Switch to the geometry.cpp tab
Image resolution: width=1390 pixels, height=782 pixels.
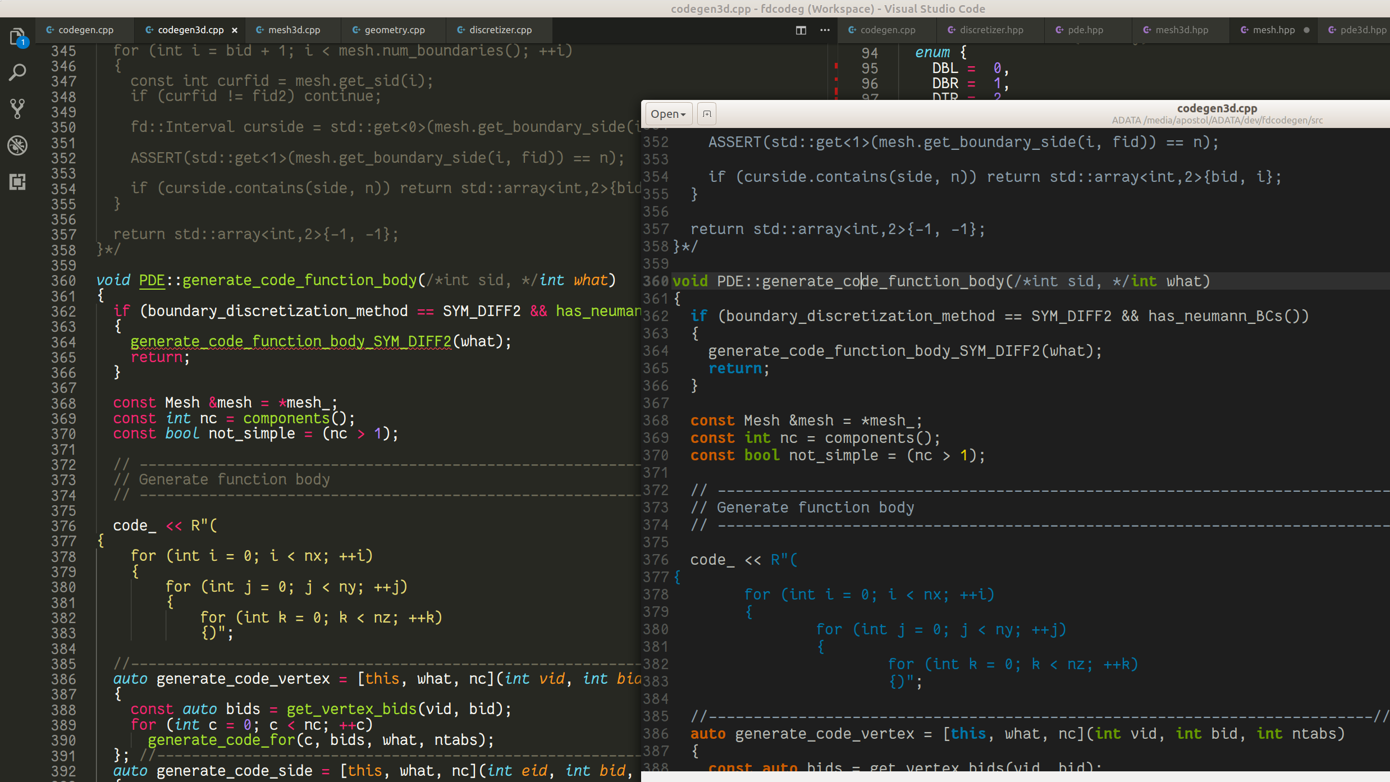coord(394,30)
